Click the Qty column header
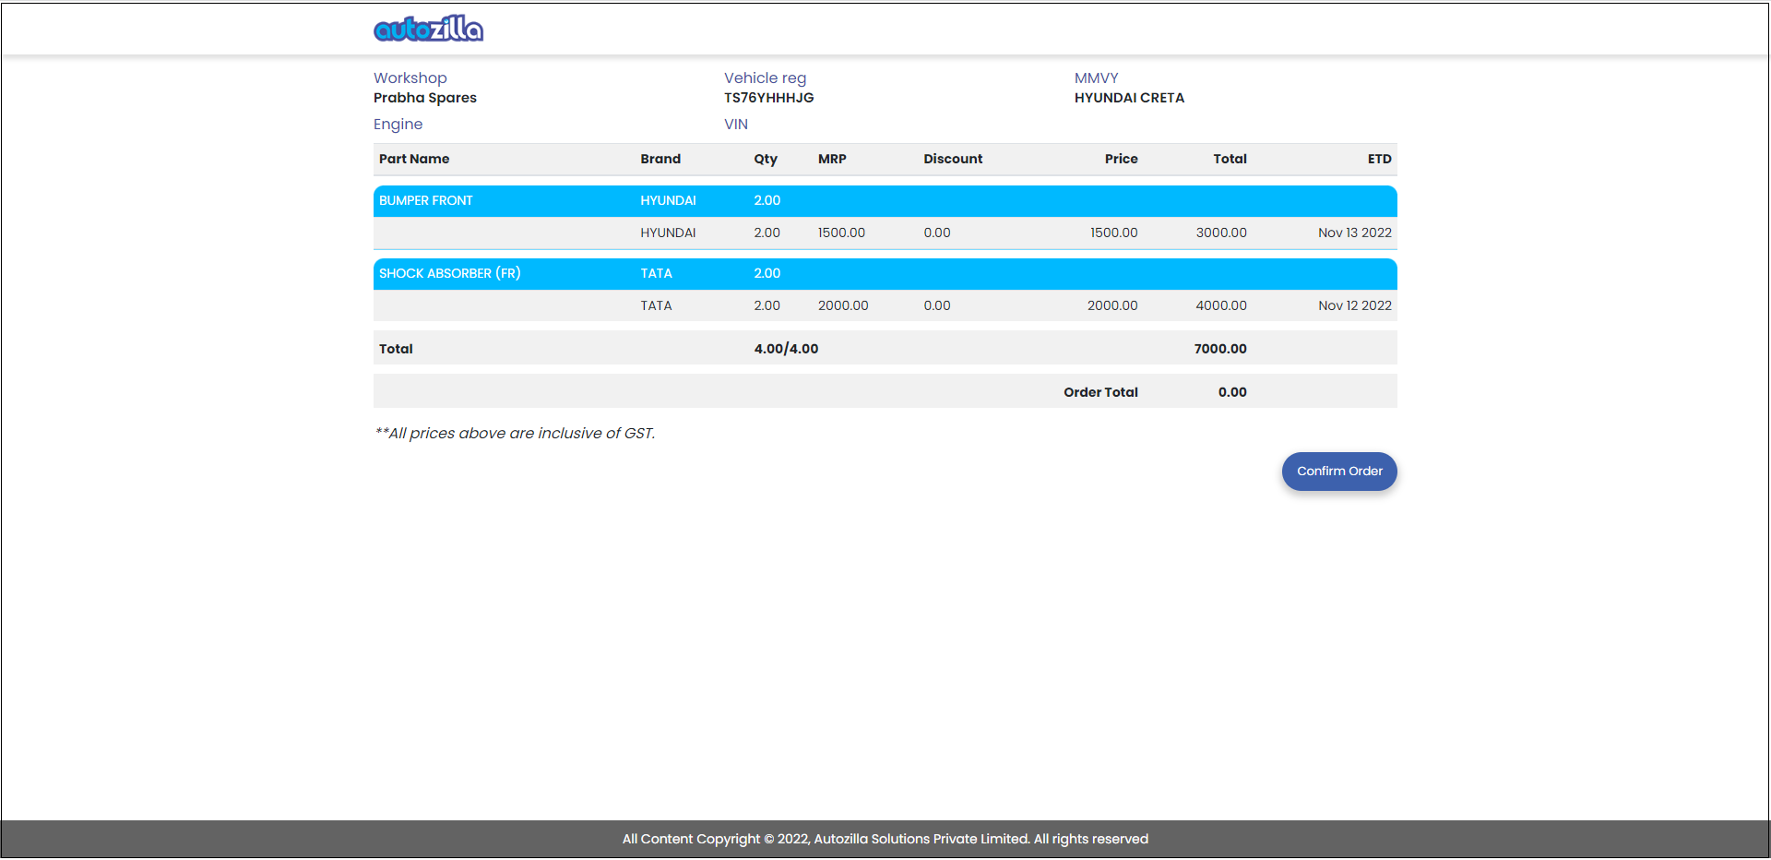 click(766, 159)
